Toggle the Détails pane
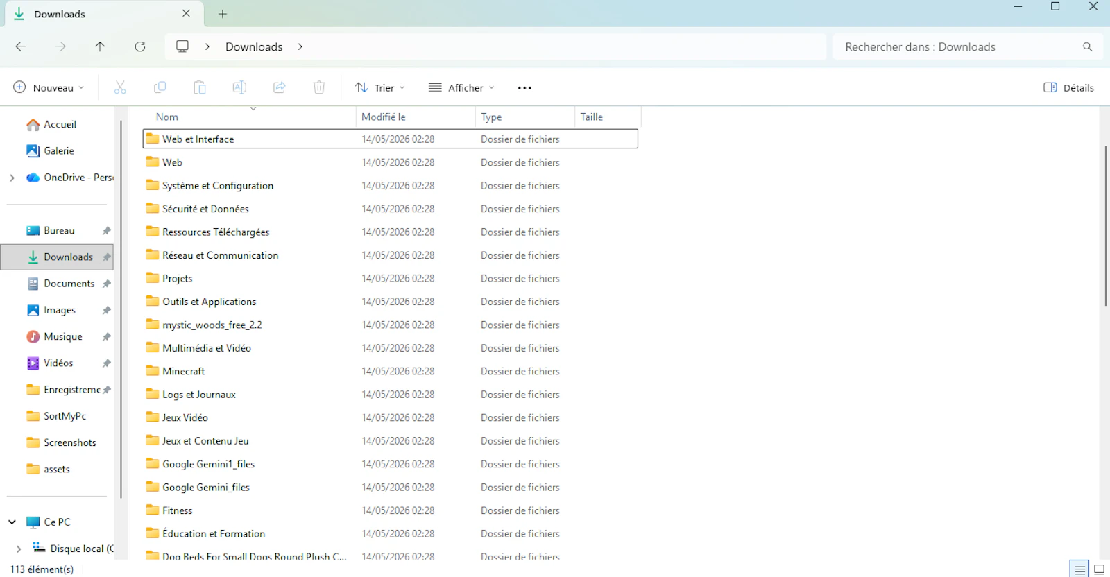 tap(1068, 87)
